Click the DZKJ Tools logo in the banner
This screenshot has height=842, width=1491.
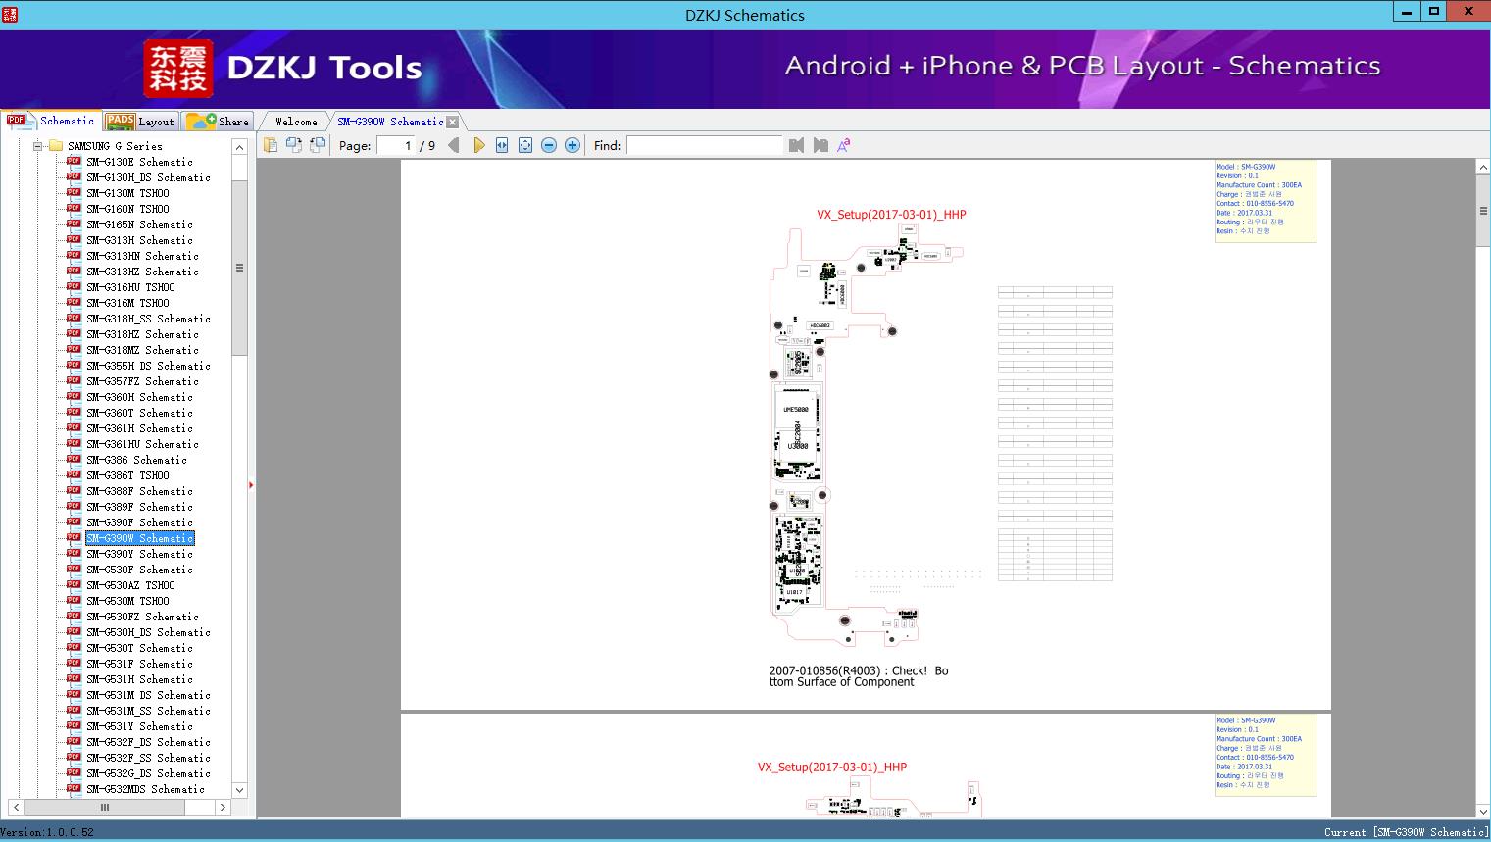[283, 69]
